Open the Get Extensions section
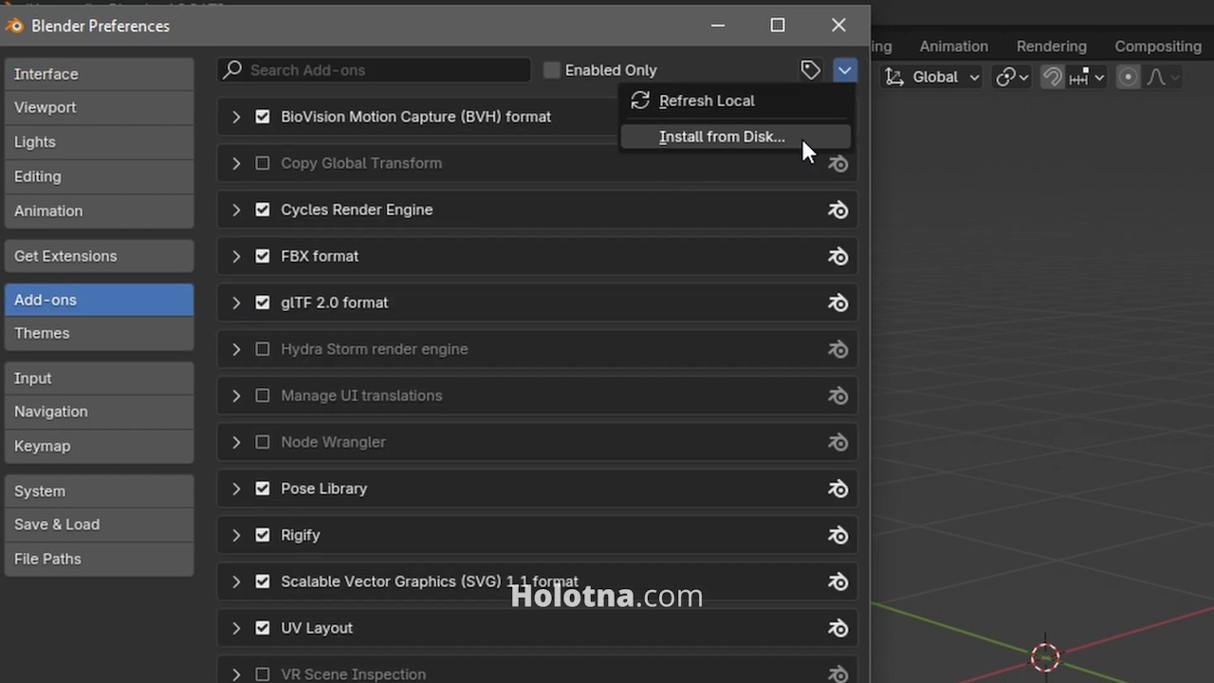This screenshot has width=1214, height=683. (99, 256)
